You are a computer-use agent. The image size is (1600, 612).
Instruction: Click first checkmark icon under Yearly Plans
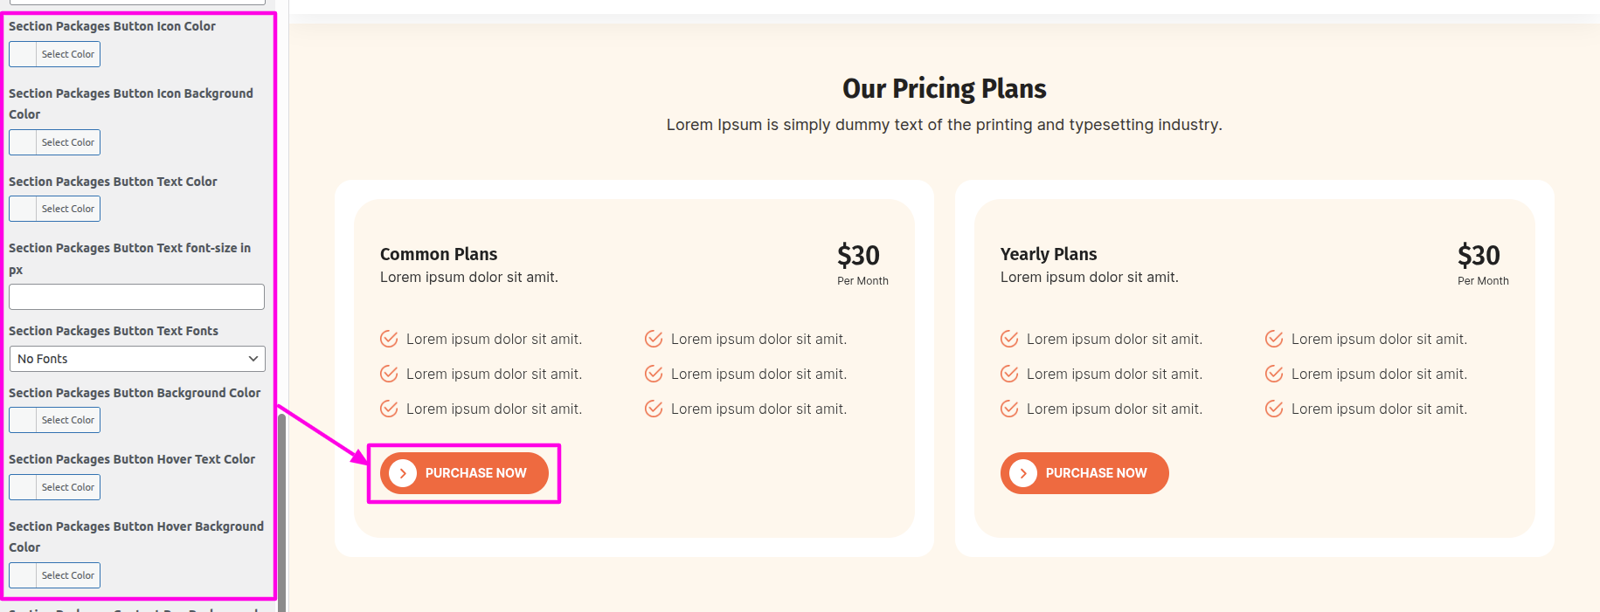pyautogui.click(x=1009, y=339)
